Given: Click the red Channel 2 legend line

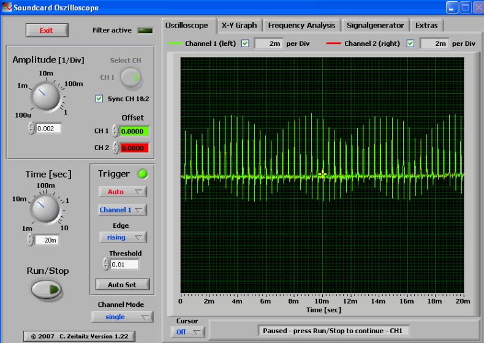Looking at the screenshot, I should click(x=333, y=43).
